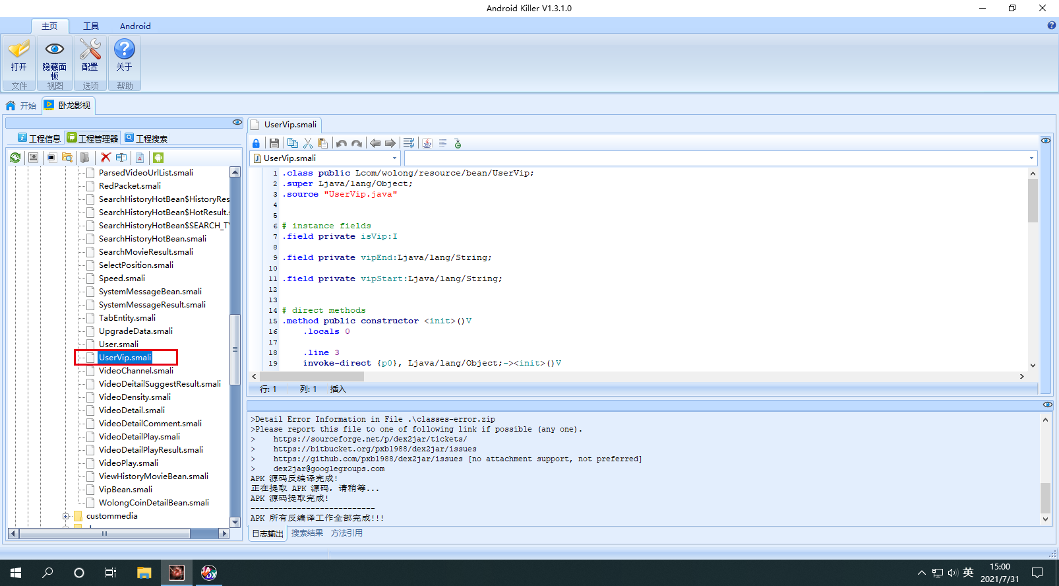
Task: Click the navigate back left arrow icon
Action: [375, 143]
